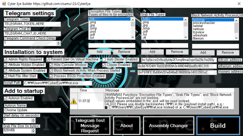The image size is (243, 136).
Task: Toggle the Admin Rights Required checkbox
Action: (x=5, y=60)
